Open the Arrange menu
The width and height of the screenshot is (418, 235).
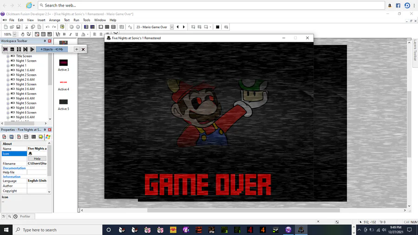(55, 20)
